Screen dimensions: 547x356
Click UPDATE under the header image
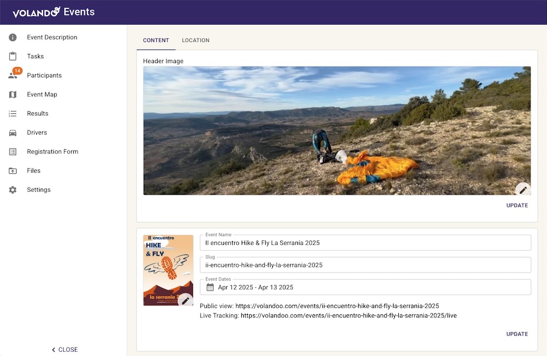(x=517, y=205)
